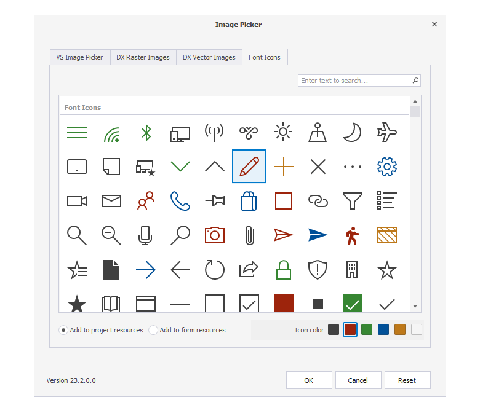Select the funnel filter icon
Screen dimensions: 480x413
pyautogui.click(x=353, y=201)
